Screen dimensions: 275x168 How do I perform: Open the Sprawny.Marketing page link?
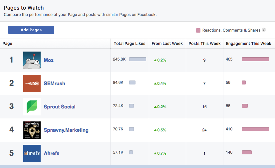66,130
